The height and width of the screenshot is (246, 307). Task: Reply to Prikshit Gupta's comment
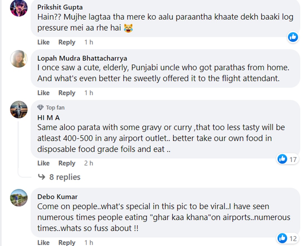pyautogui.click(x=67, y=42)
